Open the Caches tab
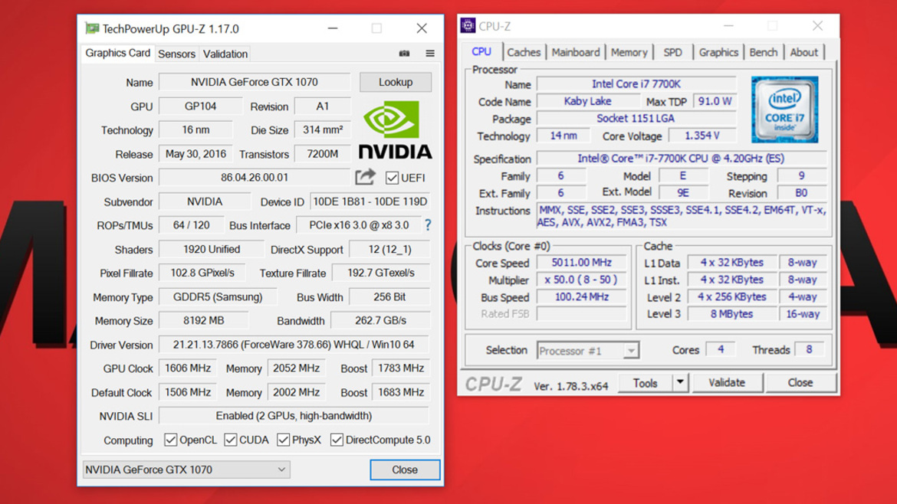The height and width of the screenshot is (504, 897). tap(524, 53)
